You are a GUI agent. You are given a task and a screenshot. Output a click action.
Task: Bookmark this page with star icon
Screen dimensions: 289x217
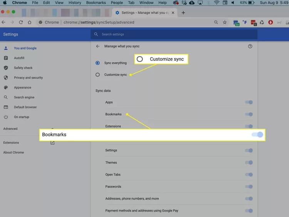coord(225,22)
